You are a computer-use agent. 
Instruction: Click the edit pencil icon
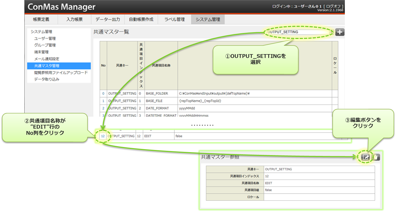pyautogui.click(x=365, y=157)
